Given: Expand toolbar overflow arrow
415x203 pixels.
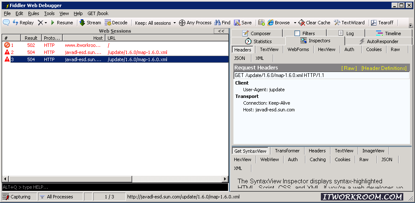Looking at the screenshot, I should pyautogui.click(x=411, y=26).
